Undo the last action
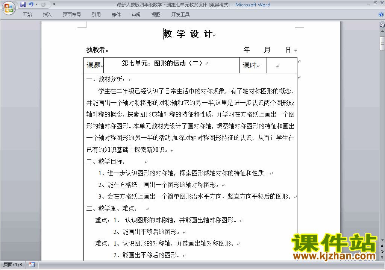Screen dimensions: 385x270 point(31,5)
